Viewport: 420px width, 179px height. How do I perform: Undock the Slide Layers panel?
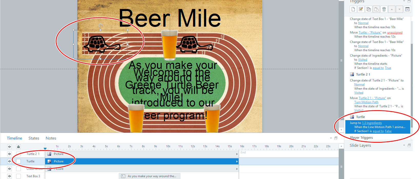click(409, 145)
